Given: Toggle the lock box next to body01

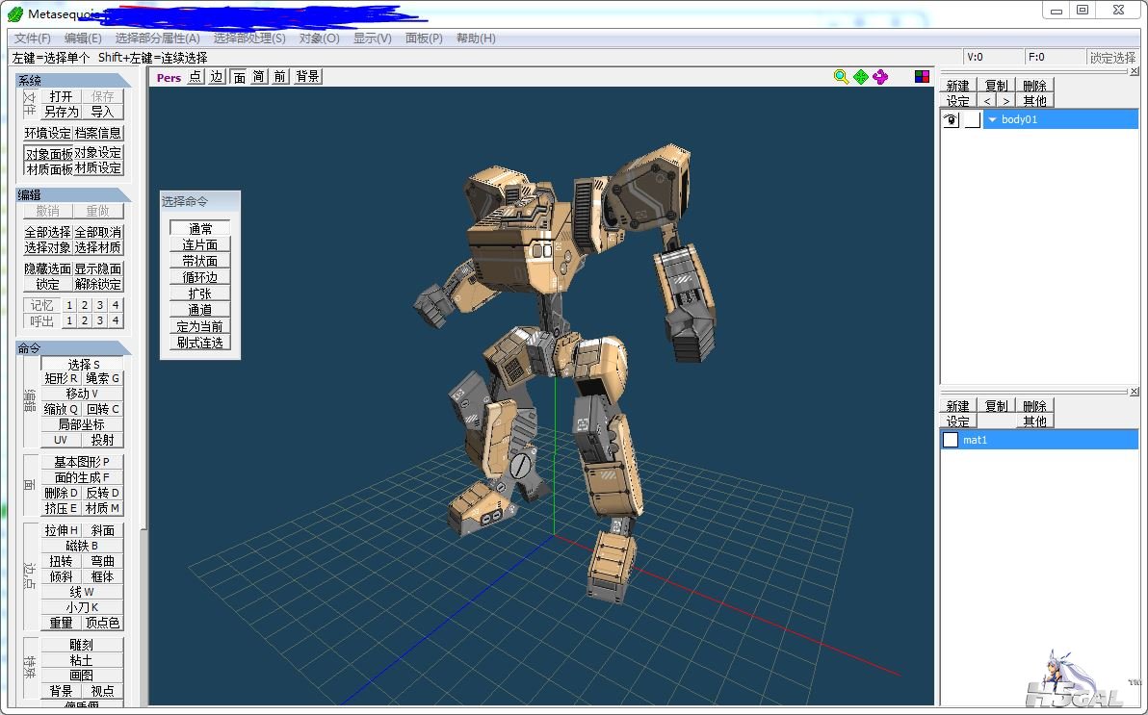Looking at the screenshot, I should click(973, 119).
